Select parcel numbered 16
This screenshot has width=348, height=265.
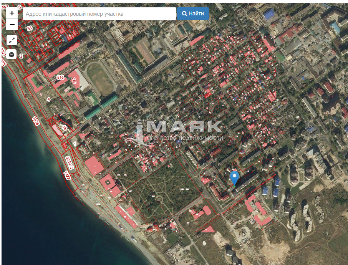(x=65, y=128)
